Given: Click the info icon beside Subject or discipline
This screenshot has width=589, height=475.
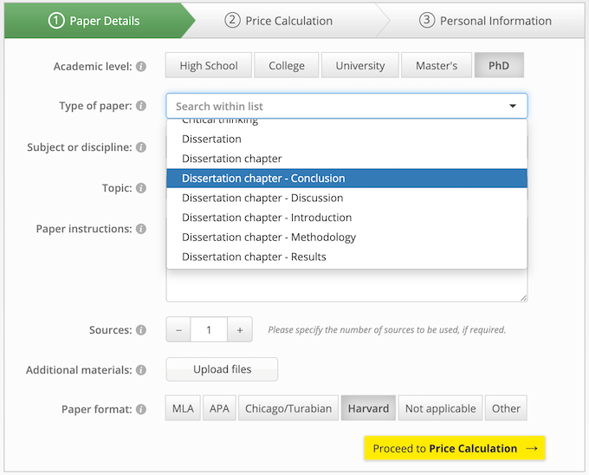Looking at the screenshot, I should point(141,147).
